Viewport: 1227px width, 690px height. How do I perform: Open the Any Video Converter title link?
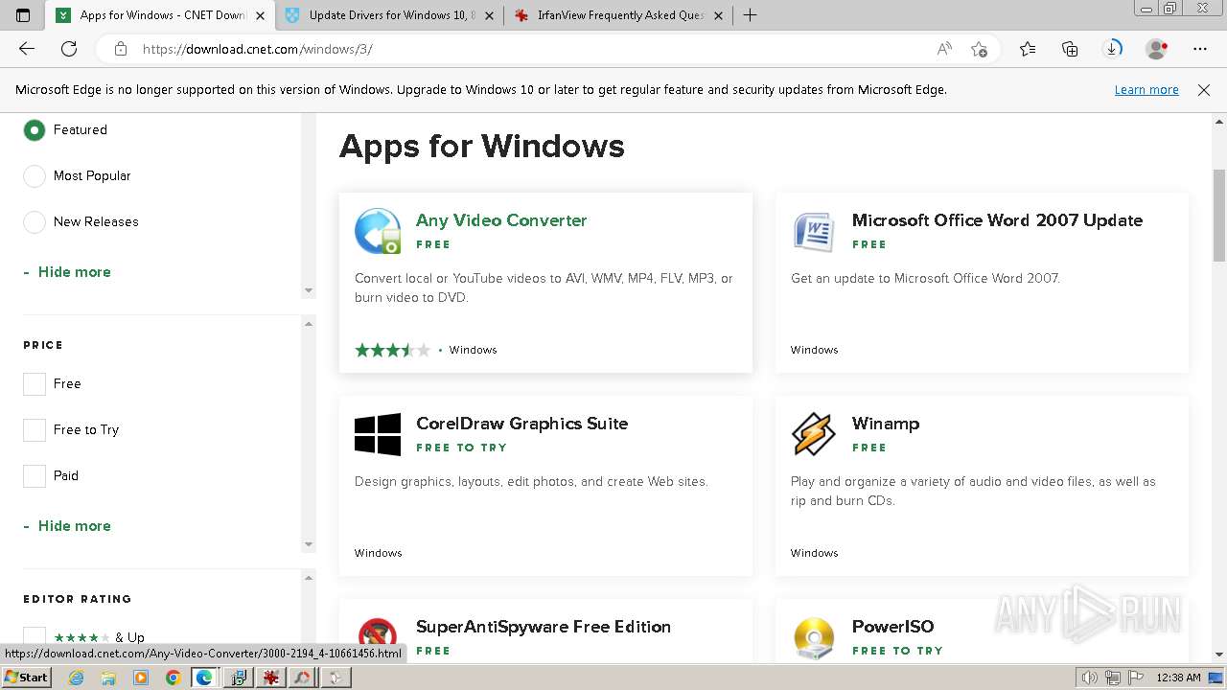(501, 220)
